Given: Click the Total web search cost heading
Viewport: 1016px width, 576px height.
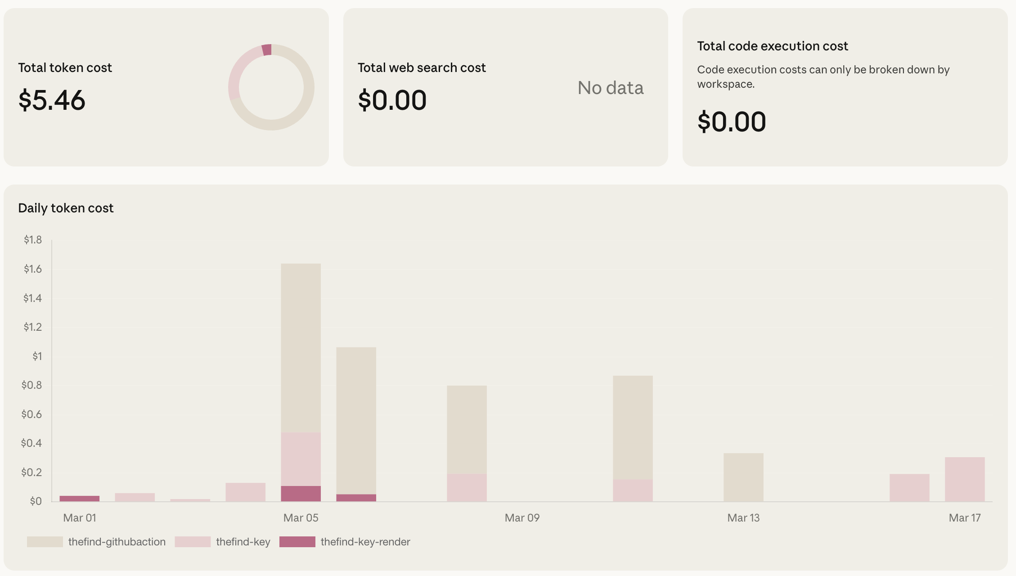Looking at the screenshot, I should click(x=422, y=67).
